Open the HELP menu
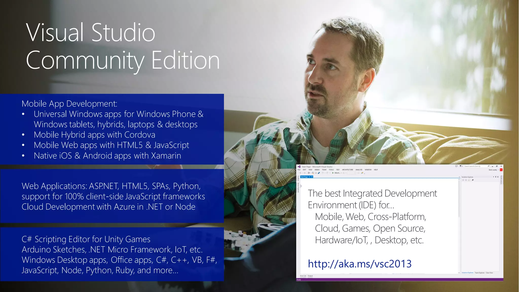The height and width of the screenshot is (292, 519). click(376, 170)
